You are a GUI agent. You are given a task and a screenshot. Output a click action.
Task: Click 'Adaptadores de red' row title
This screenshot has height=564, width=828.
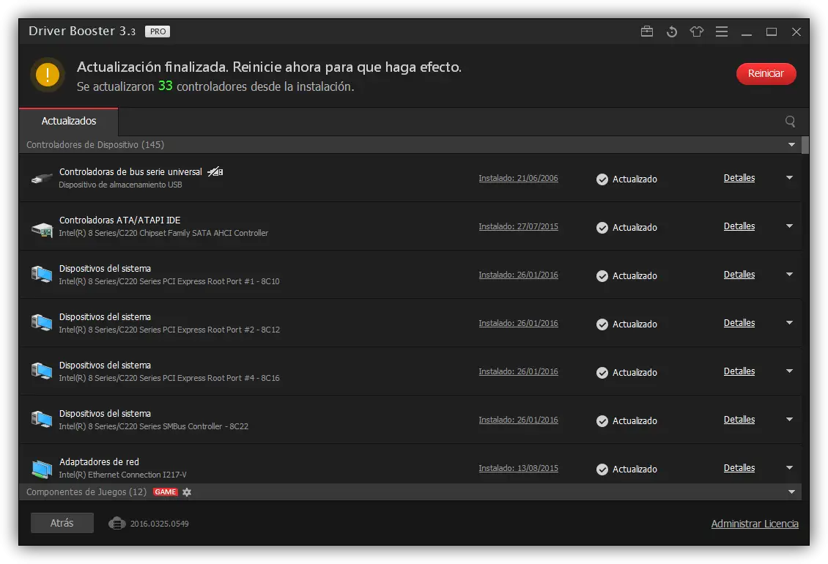coord(99,462)
